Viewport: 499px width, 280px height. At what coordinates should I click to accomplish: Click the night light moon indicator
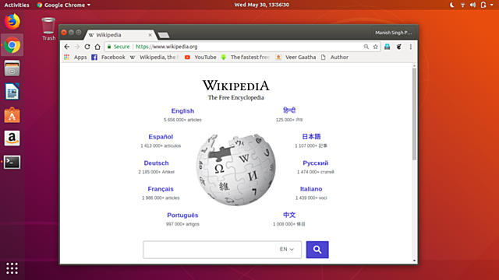(x=452, y=5)
